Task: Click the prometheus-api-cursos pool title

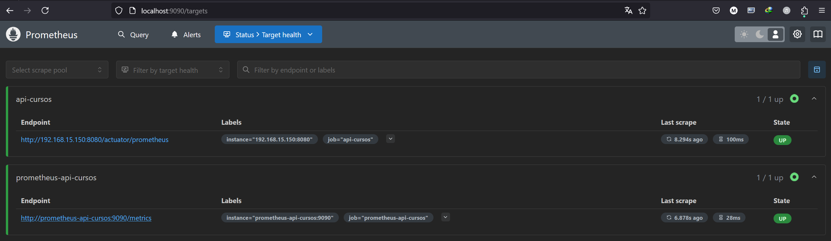Action: 56,178
